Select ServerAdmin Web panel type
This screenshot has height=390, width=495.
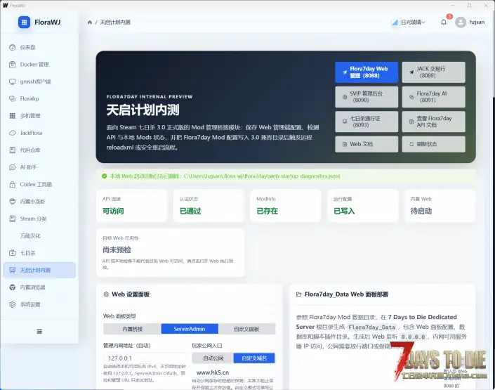coord(190,329)
